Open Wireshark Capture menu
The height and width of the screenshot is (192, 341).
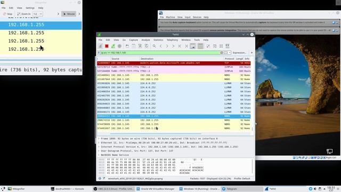tap(134, 40)
